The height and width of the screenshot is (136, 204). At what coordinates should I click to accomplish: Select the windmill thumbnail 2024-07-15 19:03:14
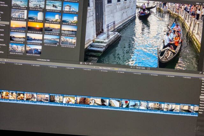pyautogui.click(x=35, y=16)
